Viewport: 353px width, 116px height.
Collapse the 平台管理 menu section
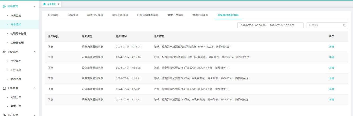(34, 52)
